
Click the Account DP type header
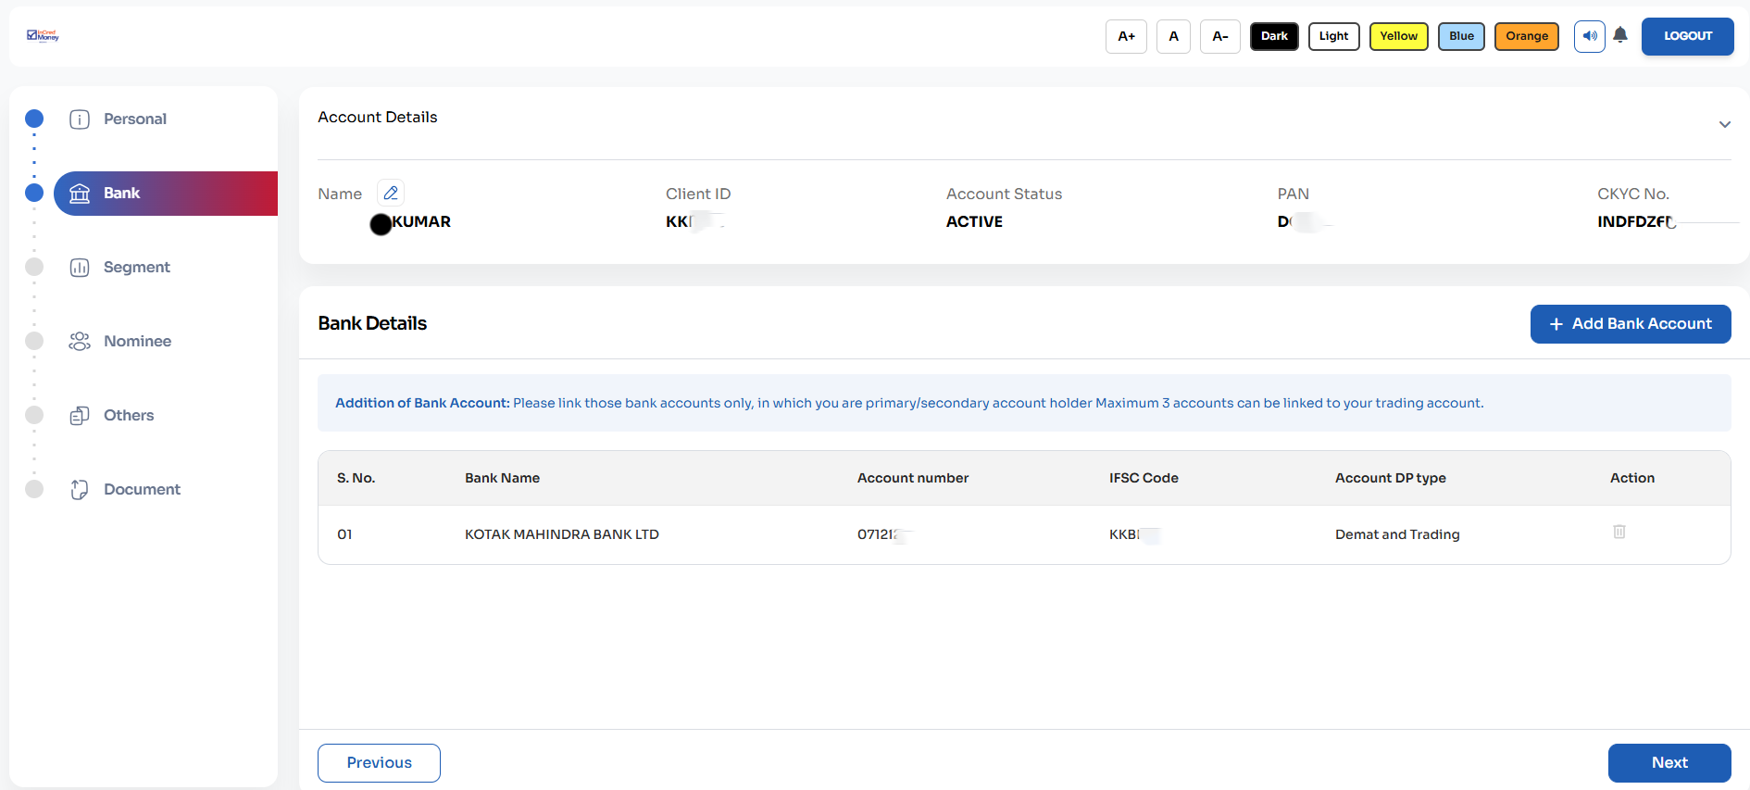1390,478
